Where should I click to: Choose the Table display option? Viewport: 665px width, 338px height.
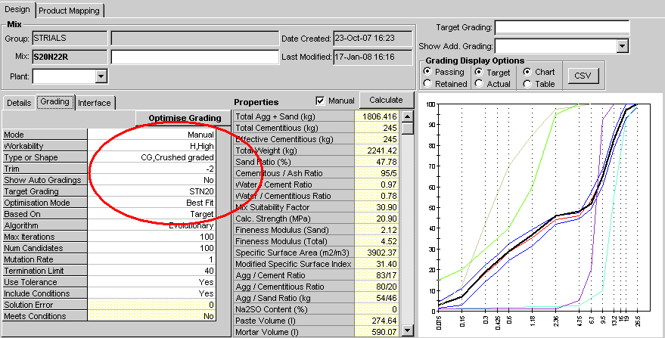(527, 84)
